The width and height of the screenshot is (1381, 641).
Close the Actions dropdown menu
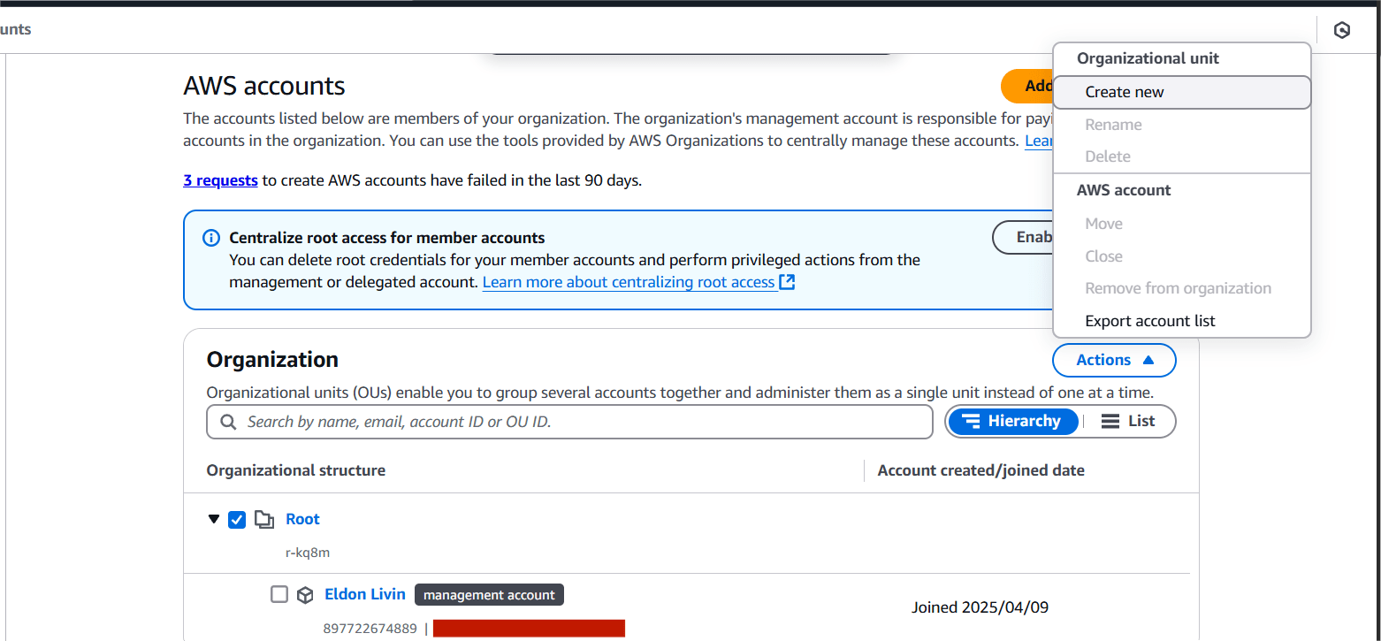tap(1114, 360)
